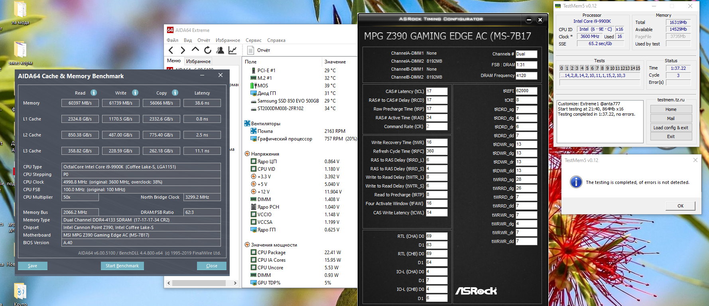This screenshot has width=709, height=306.
Task: Refresh the AIDA64 sensor page
Action: point(208,50)
